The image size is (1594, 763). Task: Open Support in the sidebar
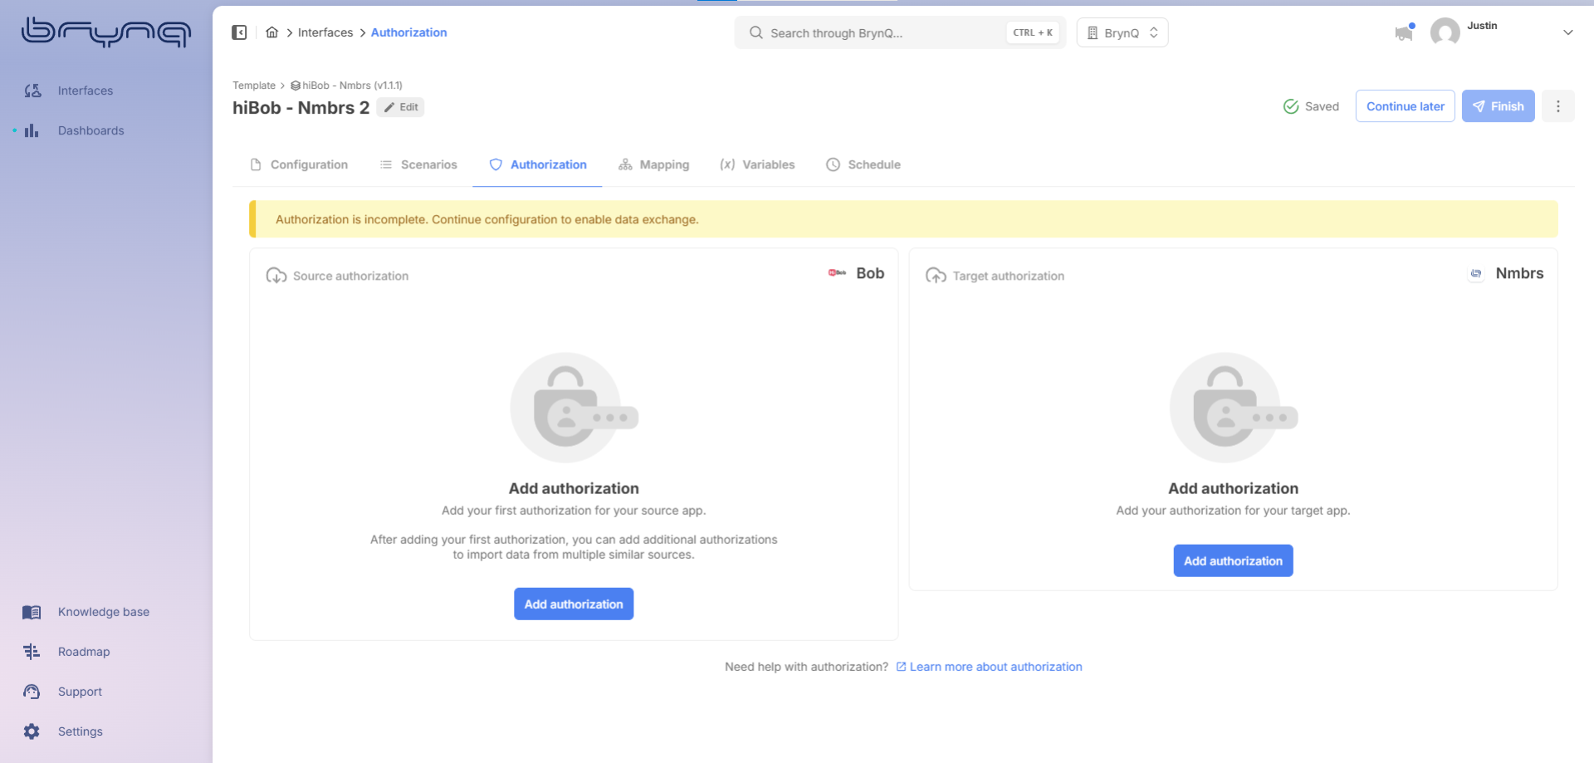pos(81,692)
